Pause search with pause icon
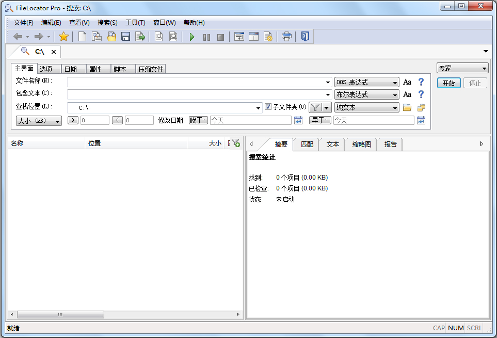The height and width of the screenshot is (338, 497). tap(206, 37)
